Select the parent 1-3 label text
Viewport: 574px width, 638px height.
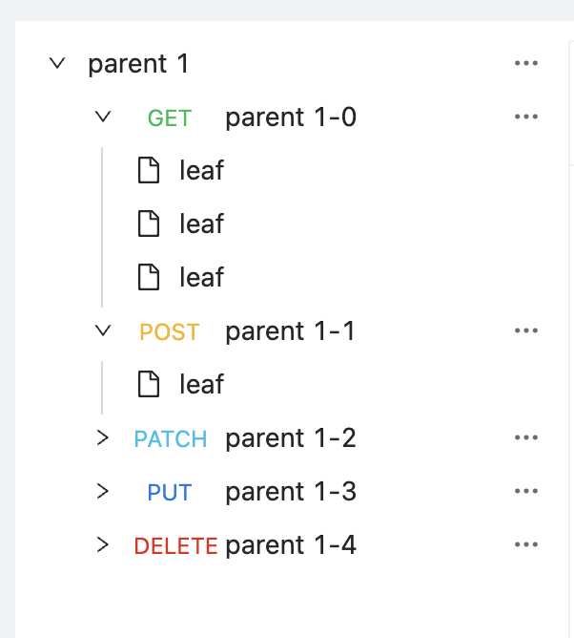click(x=291, y=492)
